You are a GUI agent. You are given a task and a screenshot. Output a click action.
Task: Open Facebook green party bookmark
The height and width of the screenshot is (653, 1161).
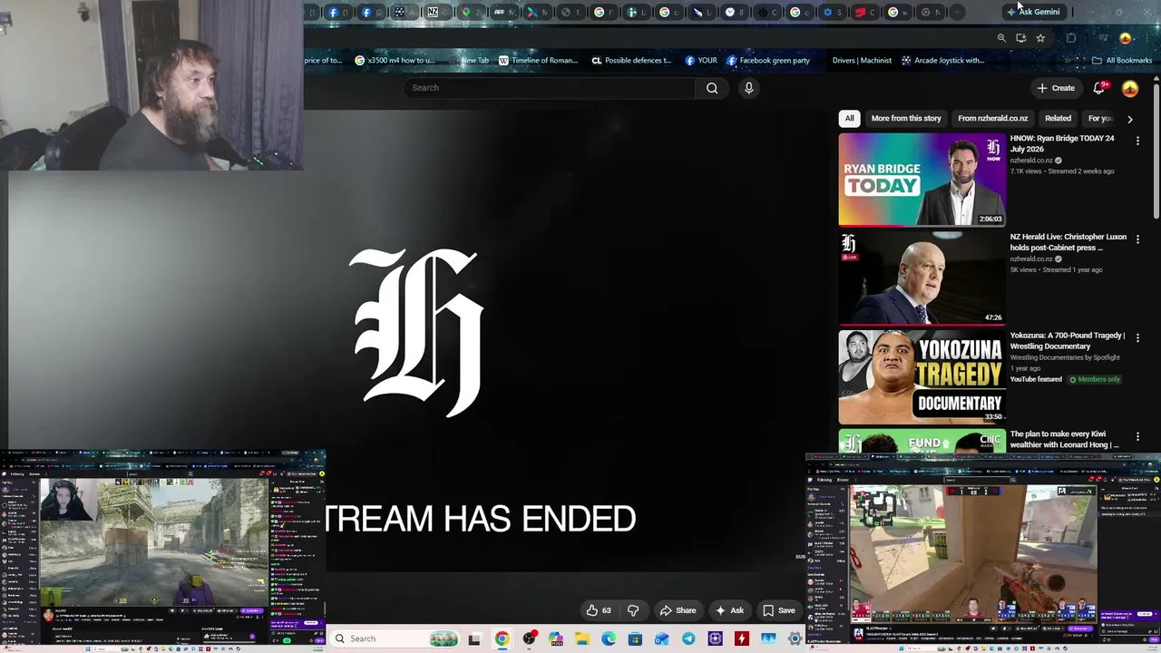767,61
